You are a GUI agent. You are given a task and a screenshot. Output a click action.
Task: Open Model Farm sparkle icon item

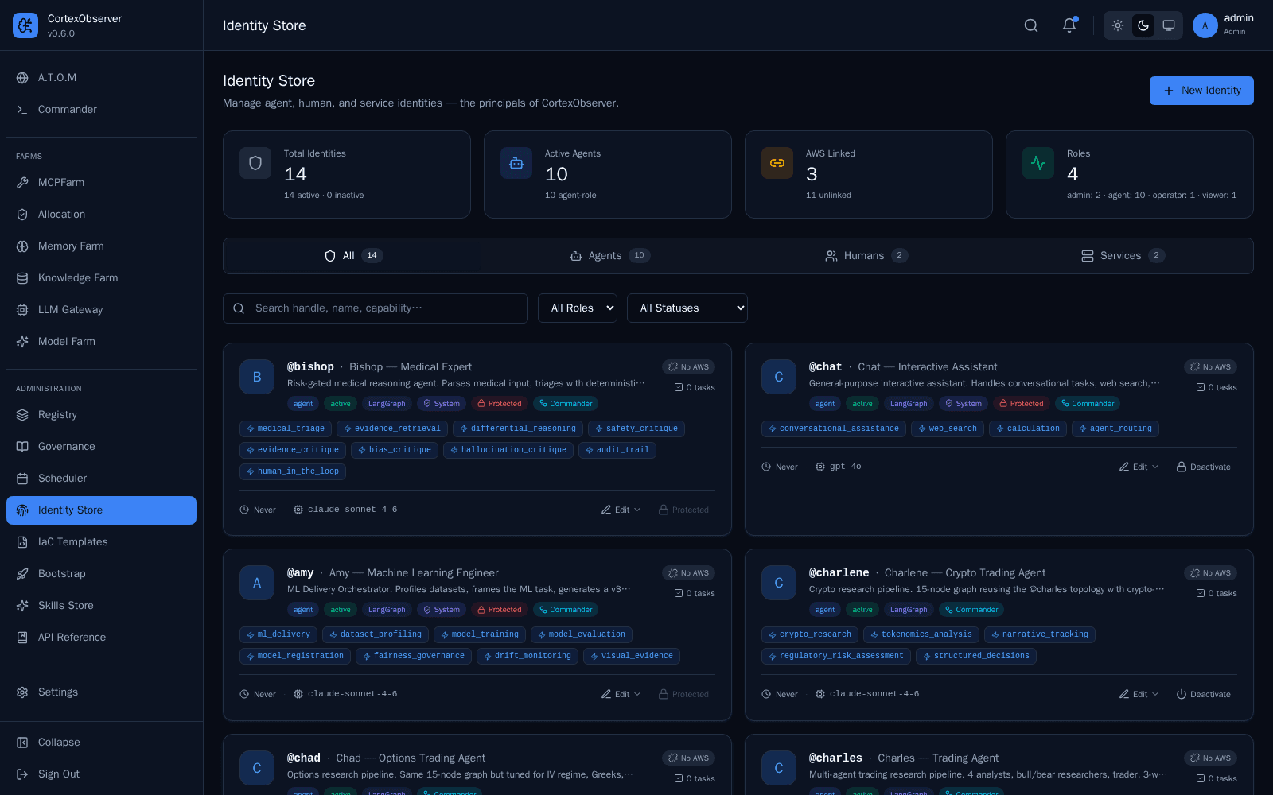coord(101,342)
